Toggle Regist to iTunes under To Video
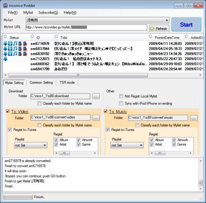 click(10, 130)
